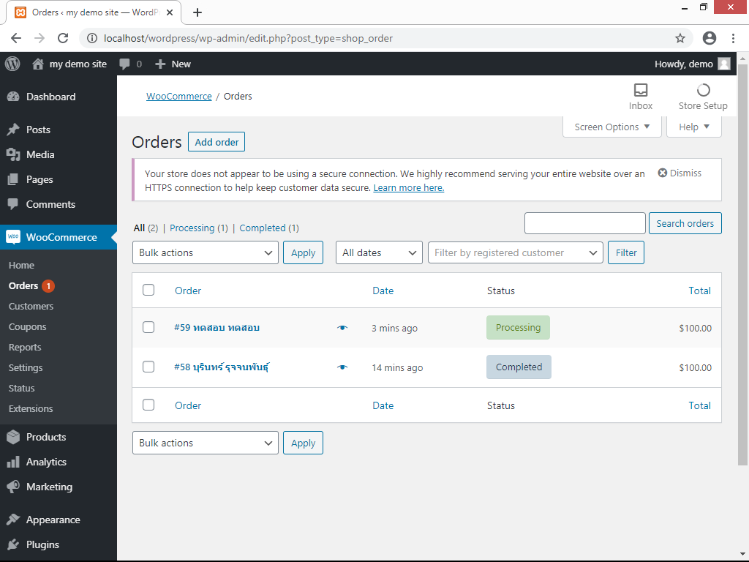This screenshot has width=749, height=562.
Task: Open Chrome profile account icon
Action: tap(710, 38)
